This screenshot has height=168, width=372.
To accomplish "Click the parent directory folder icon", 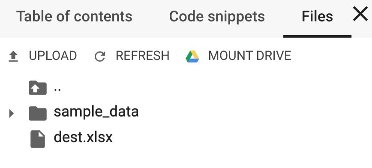I will (x=37, y=88).
